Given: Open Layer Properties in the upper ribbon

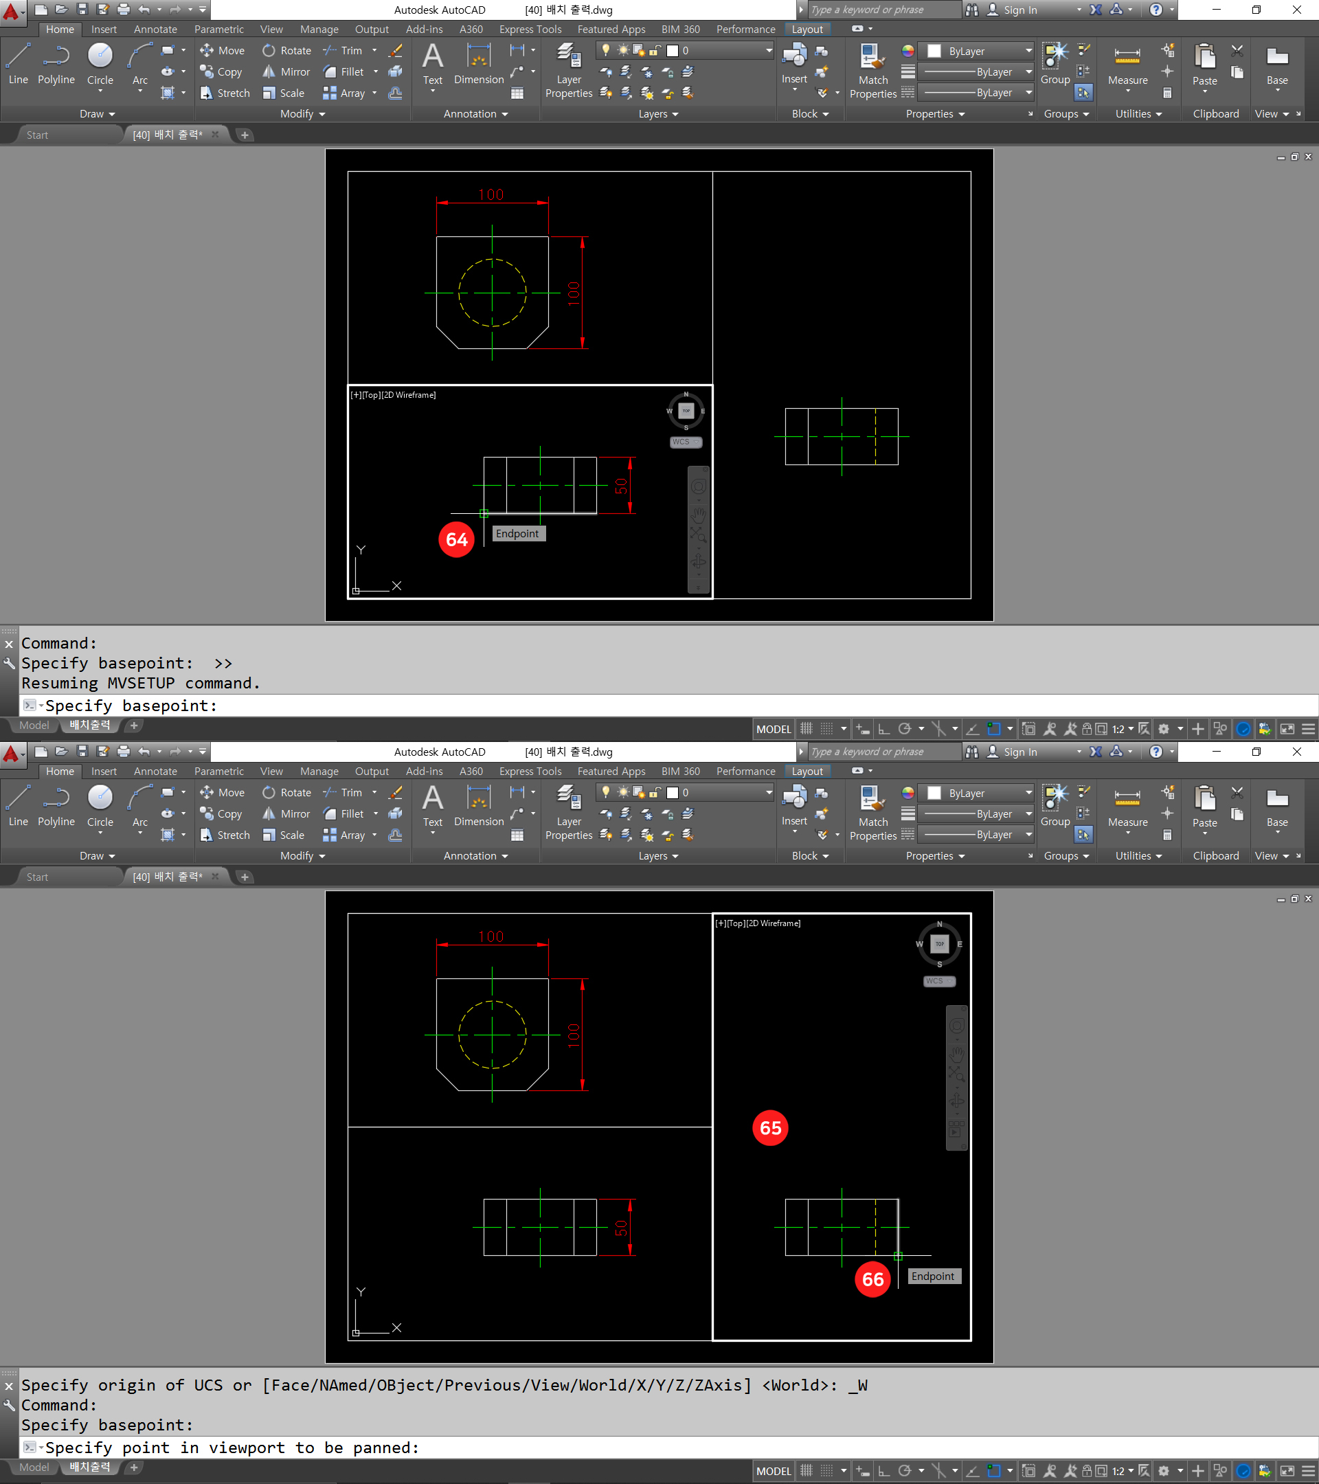Looking at the screenshot, I should (x=568, y=71).
